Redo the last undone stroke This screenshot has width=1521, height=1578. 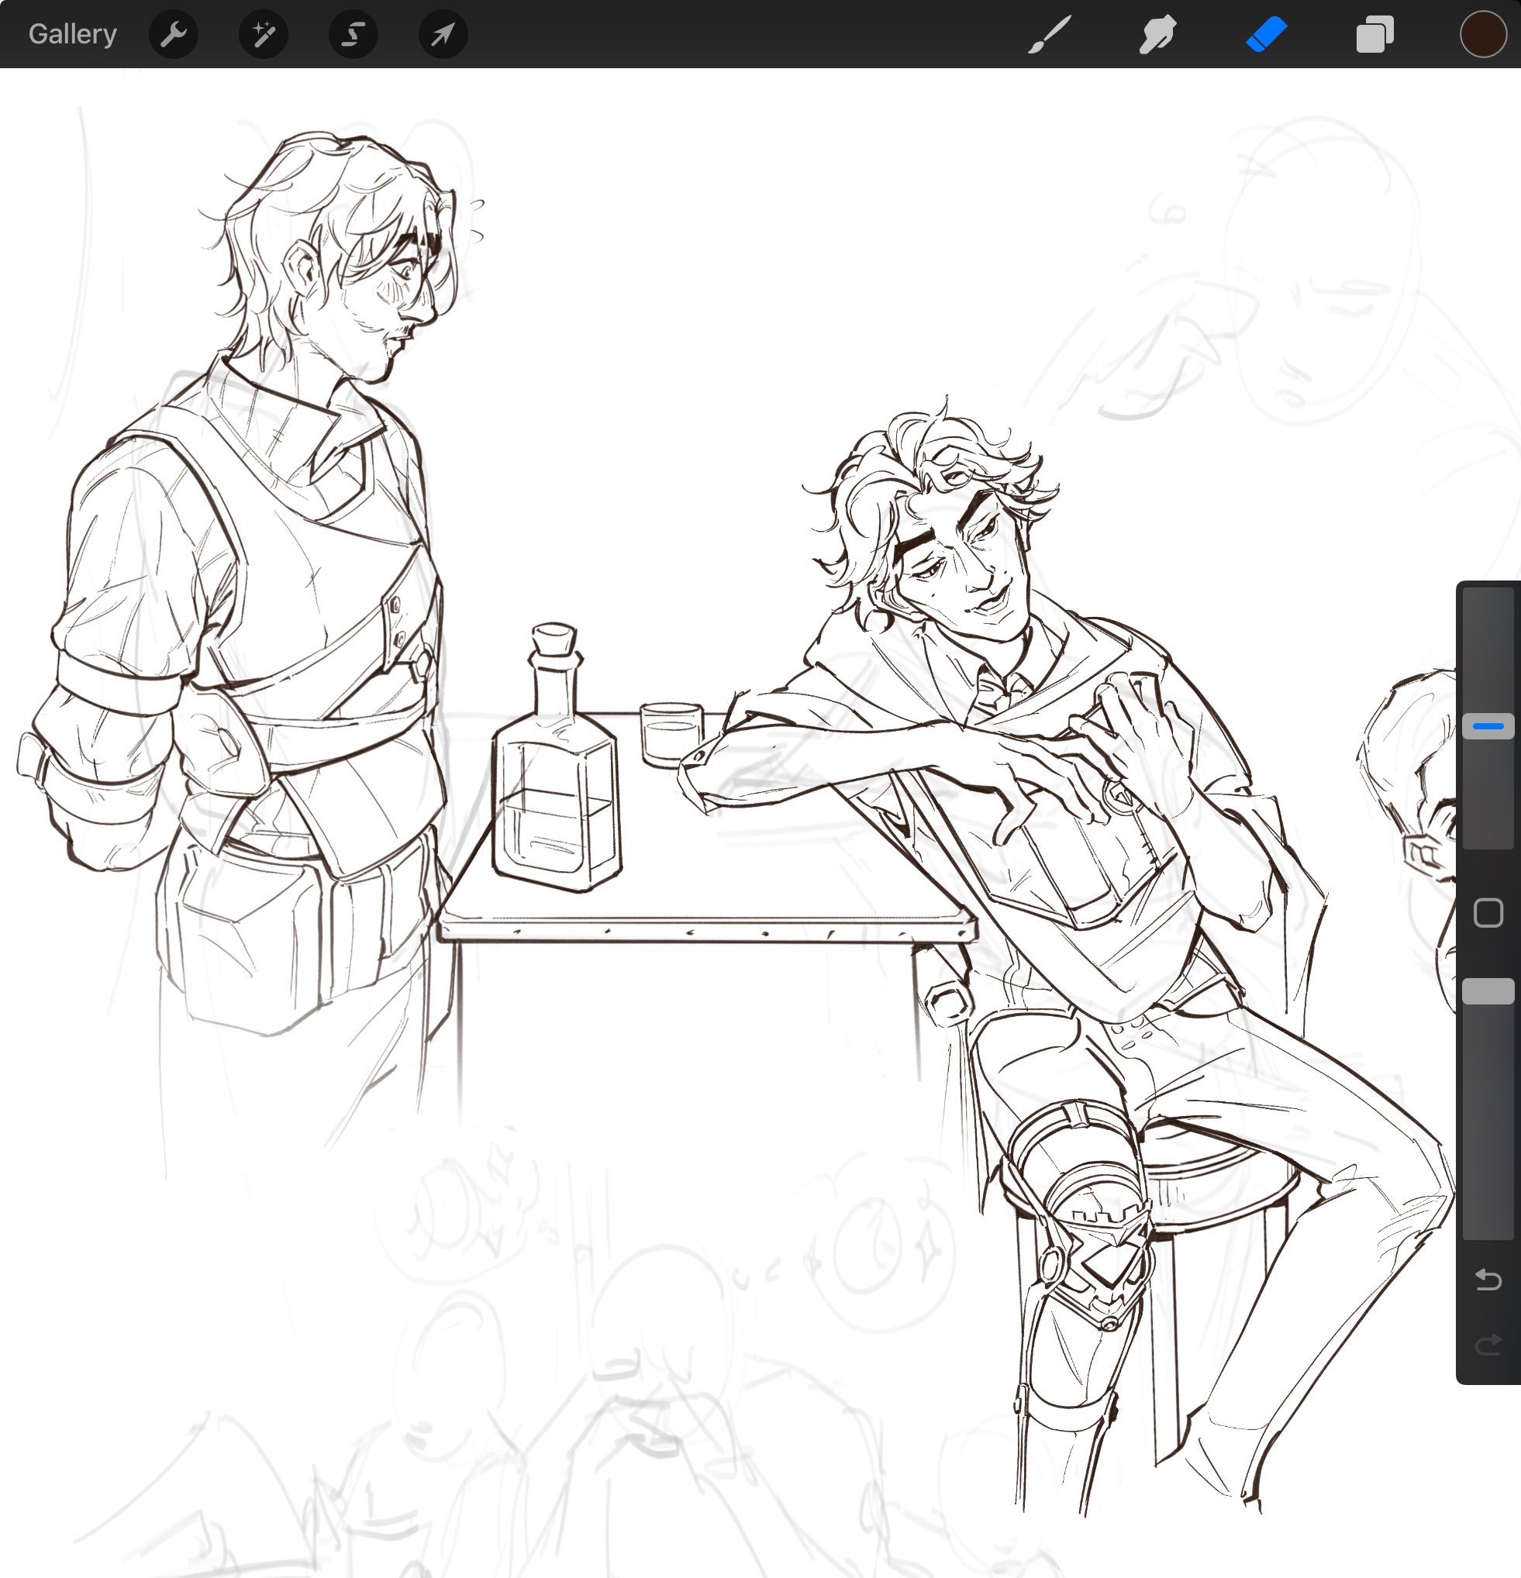click(1488, 1344)
